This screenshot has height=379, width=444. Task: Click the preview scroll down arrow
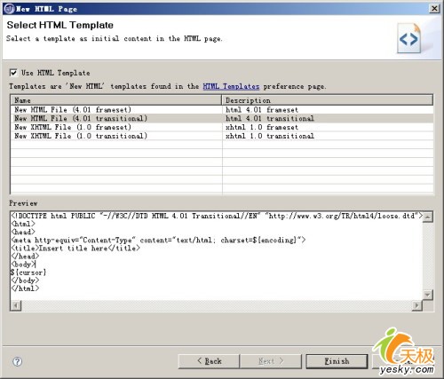428,295
